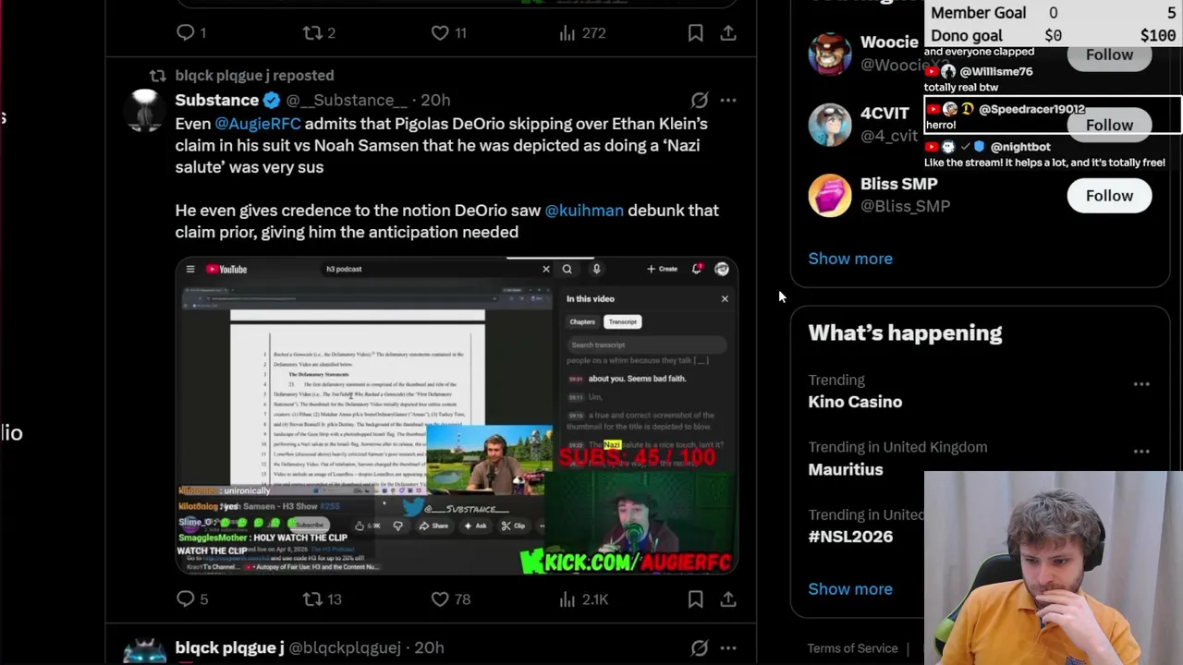The height and width of the screenshot is (665, 1183).
Task: Open Substance profile avatar
Action: pos(145,111)
